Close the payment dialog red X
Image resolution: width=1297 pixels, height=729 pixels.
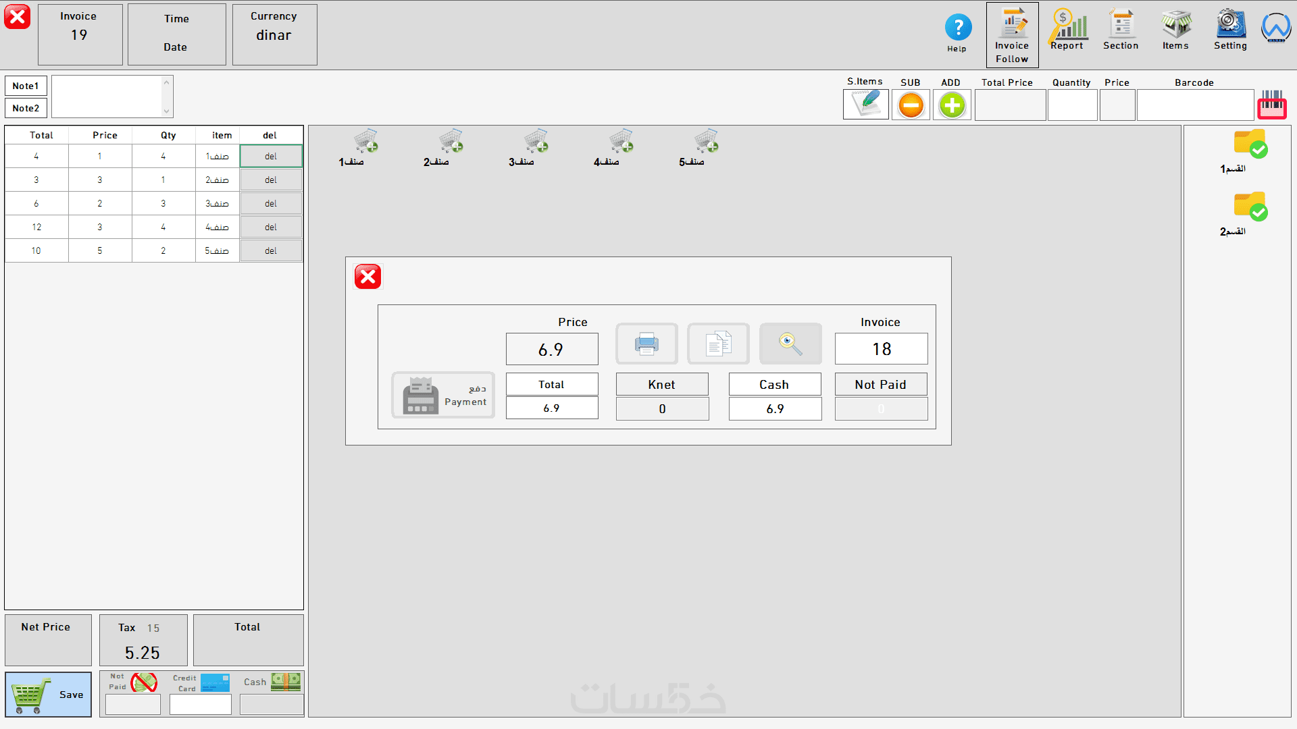367,277
